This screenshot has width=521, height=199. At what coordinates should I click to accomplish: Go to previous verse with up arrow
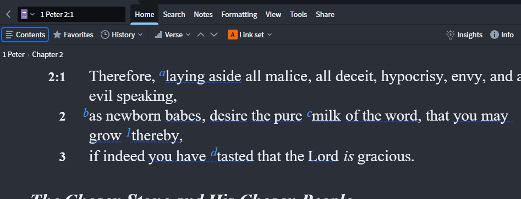[x=201, y=35]
